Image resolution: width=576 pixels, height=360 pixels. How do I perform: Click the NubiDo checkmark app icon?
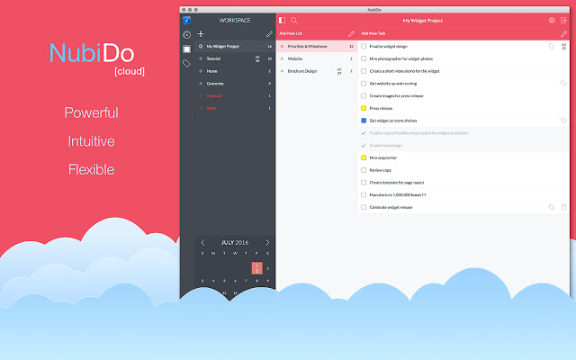pyautogui.click(x=186, y=20)
